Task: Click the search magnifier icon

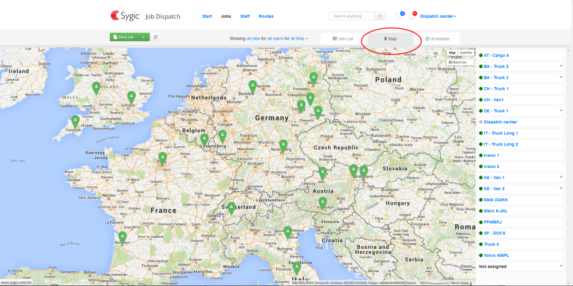Action: (x=380, y=16)
